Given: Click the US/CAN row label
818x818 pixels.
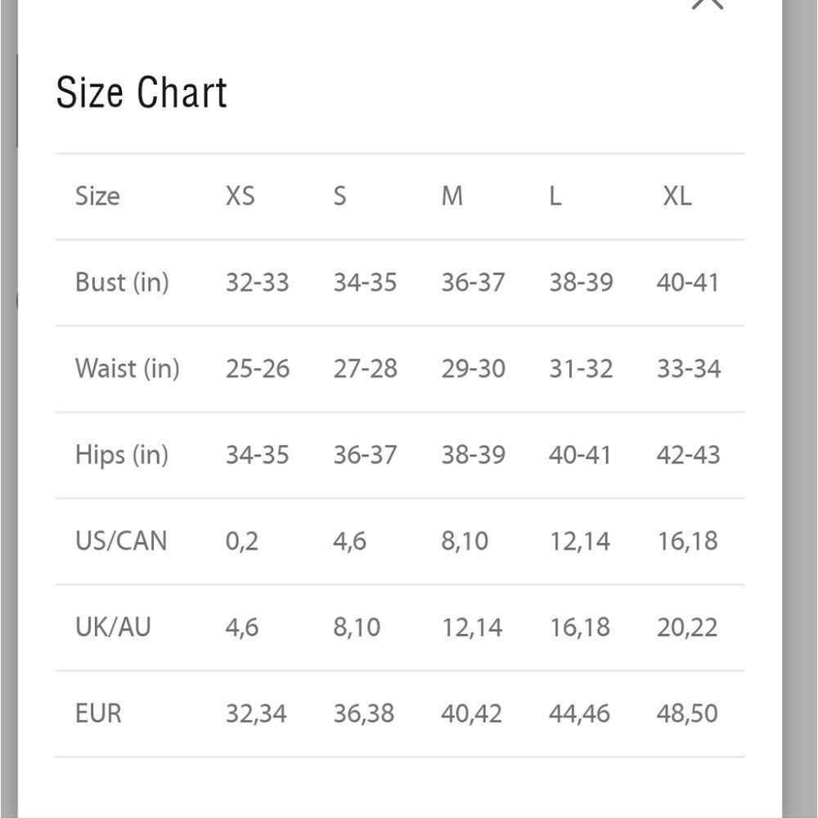Looking at the screenshot, I should 121,541.
